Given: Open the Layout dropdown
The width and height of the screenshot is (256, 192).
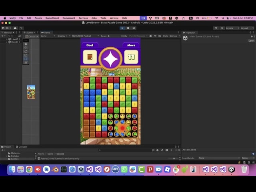Looking at the screenshot, I should 247,28.
